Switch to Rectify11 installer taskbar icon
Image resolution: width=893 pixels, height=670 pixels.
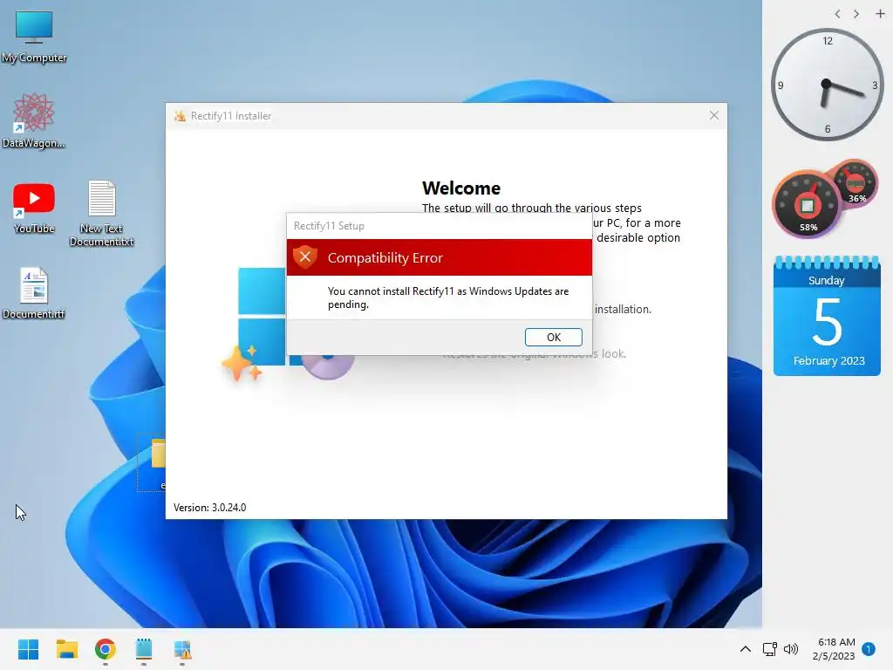click(182, 649)
